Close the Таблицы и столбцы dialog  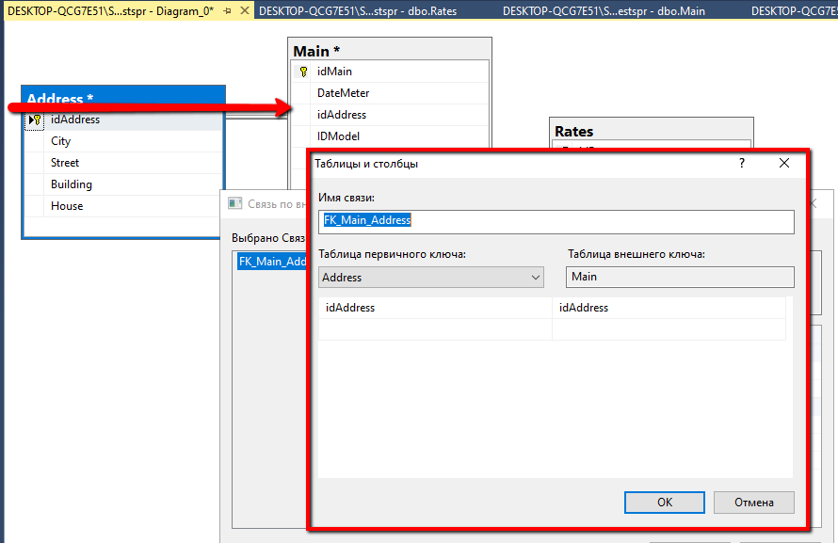783,163
